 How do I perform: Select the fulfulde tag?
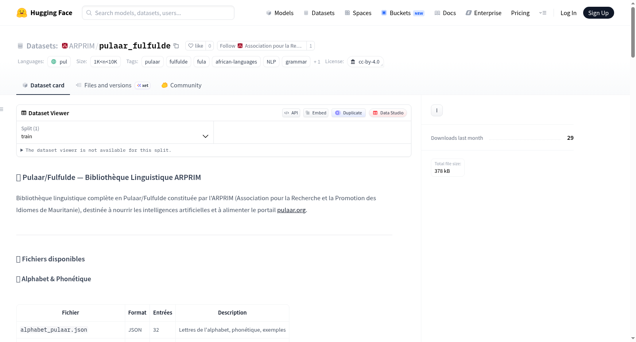pos(178,62)
